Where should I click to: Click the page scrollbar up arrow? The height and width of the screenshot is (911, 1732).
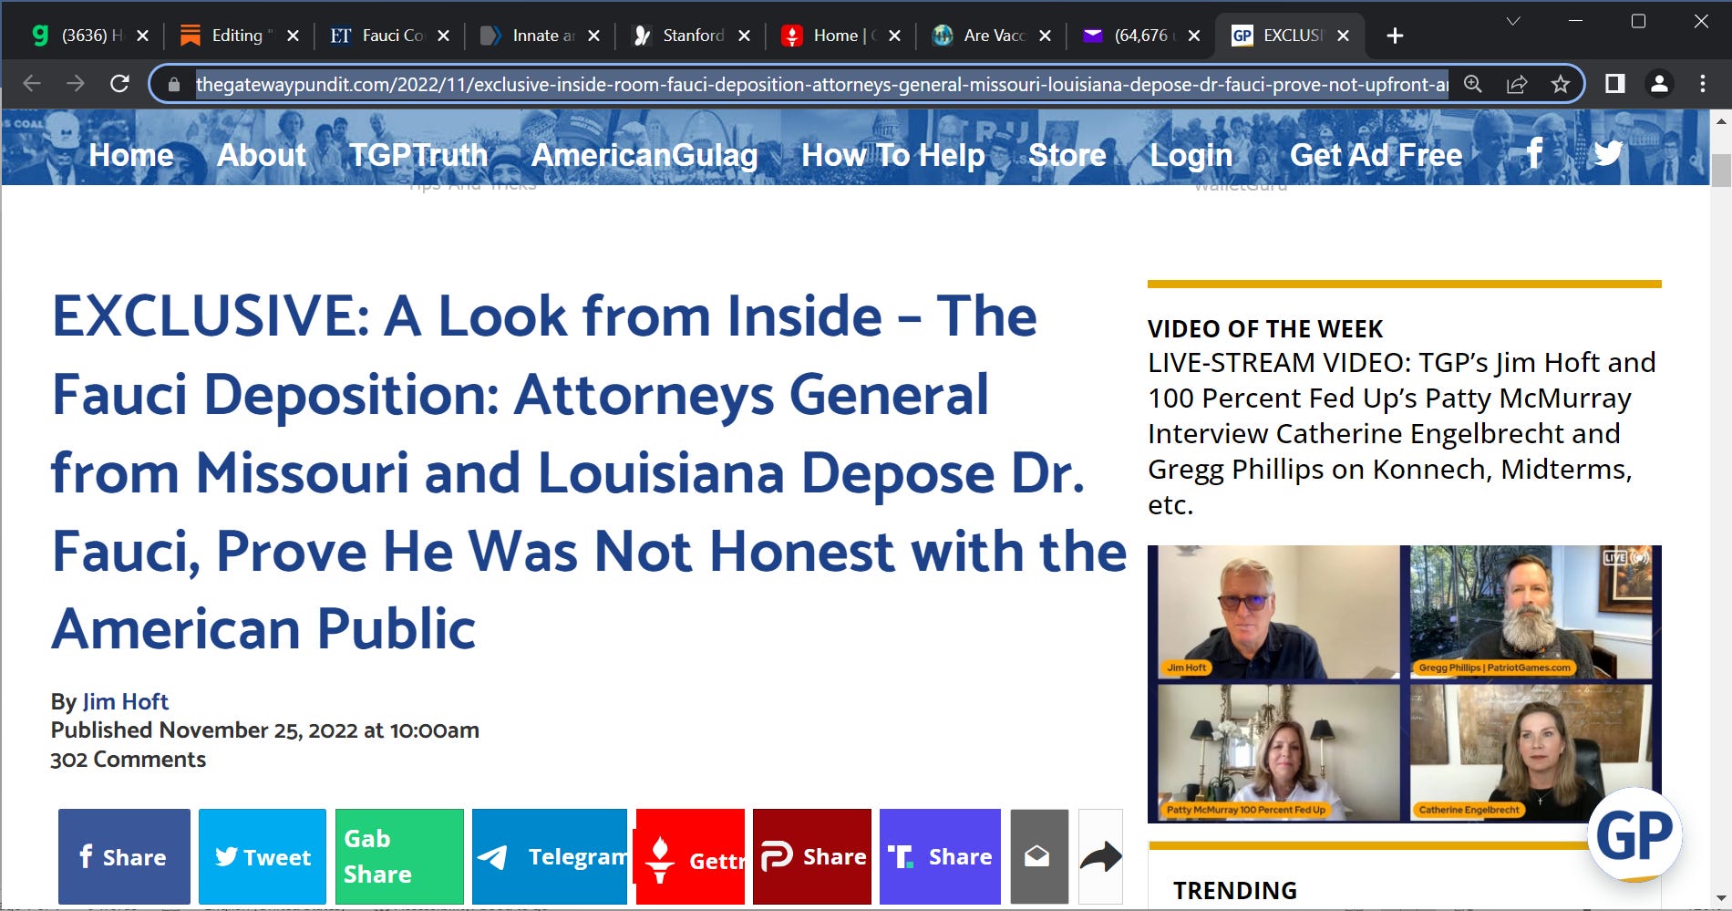1721,120
